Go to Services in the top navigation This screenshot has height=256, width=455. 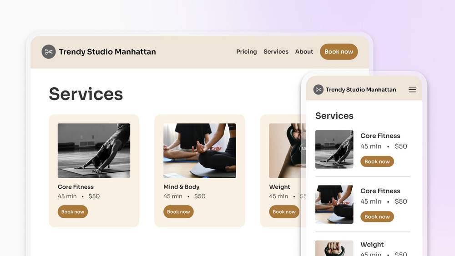coord(276,51)
